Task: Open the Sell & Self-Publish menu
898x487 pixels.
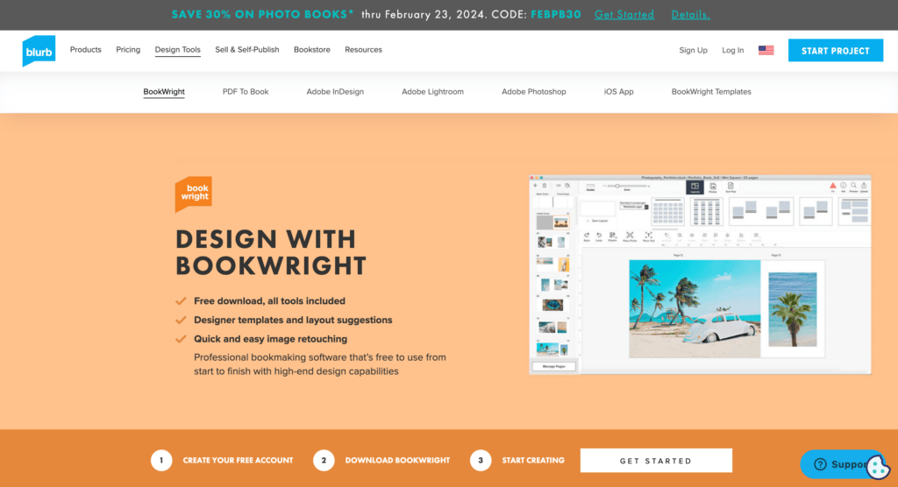Action: click(x=246, y=50)
